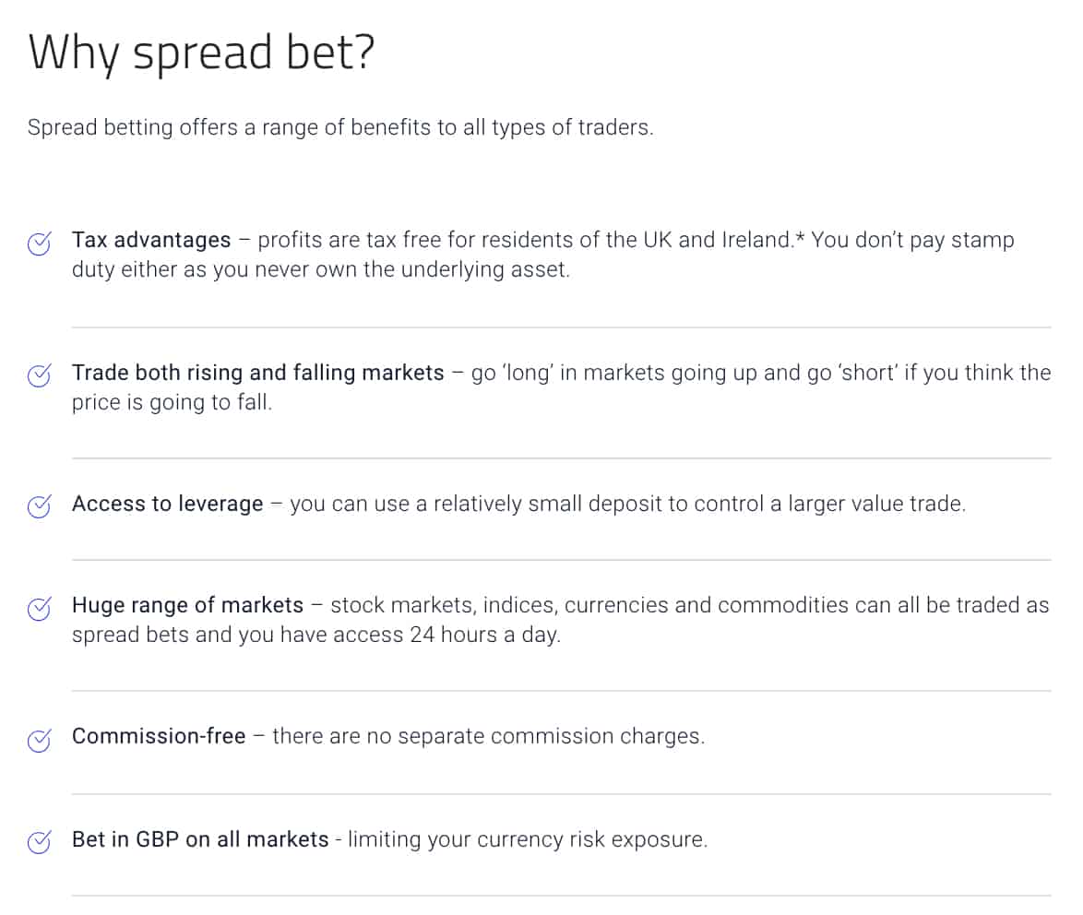This screenshot has width=1083, height=915.
Task: Click the 'access 24 hours a day' line
Action: click(315, 636)
